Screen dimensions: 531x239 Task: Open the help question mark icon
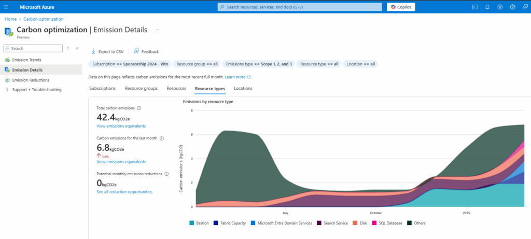coord(512,7)
